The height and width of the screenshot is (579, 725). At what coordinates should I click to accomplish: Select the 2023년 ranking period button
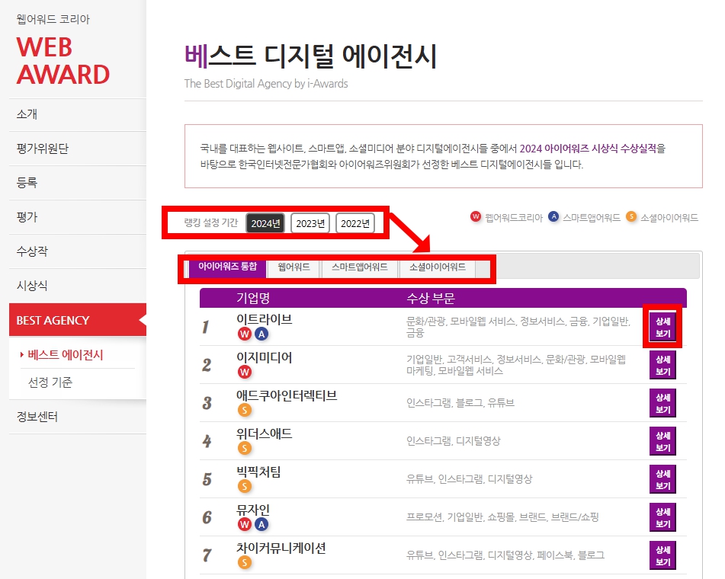coord(310,223)
